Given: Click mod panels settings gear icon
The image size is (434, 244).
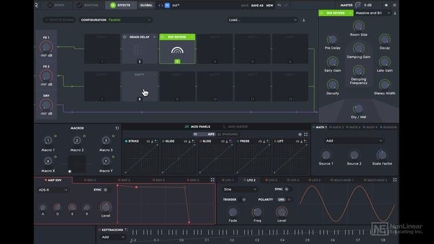Looking at the screenshot, I should [x=300, y=134].
